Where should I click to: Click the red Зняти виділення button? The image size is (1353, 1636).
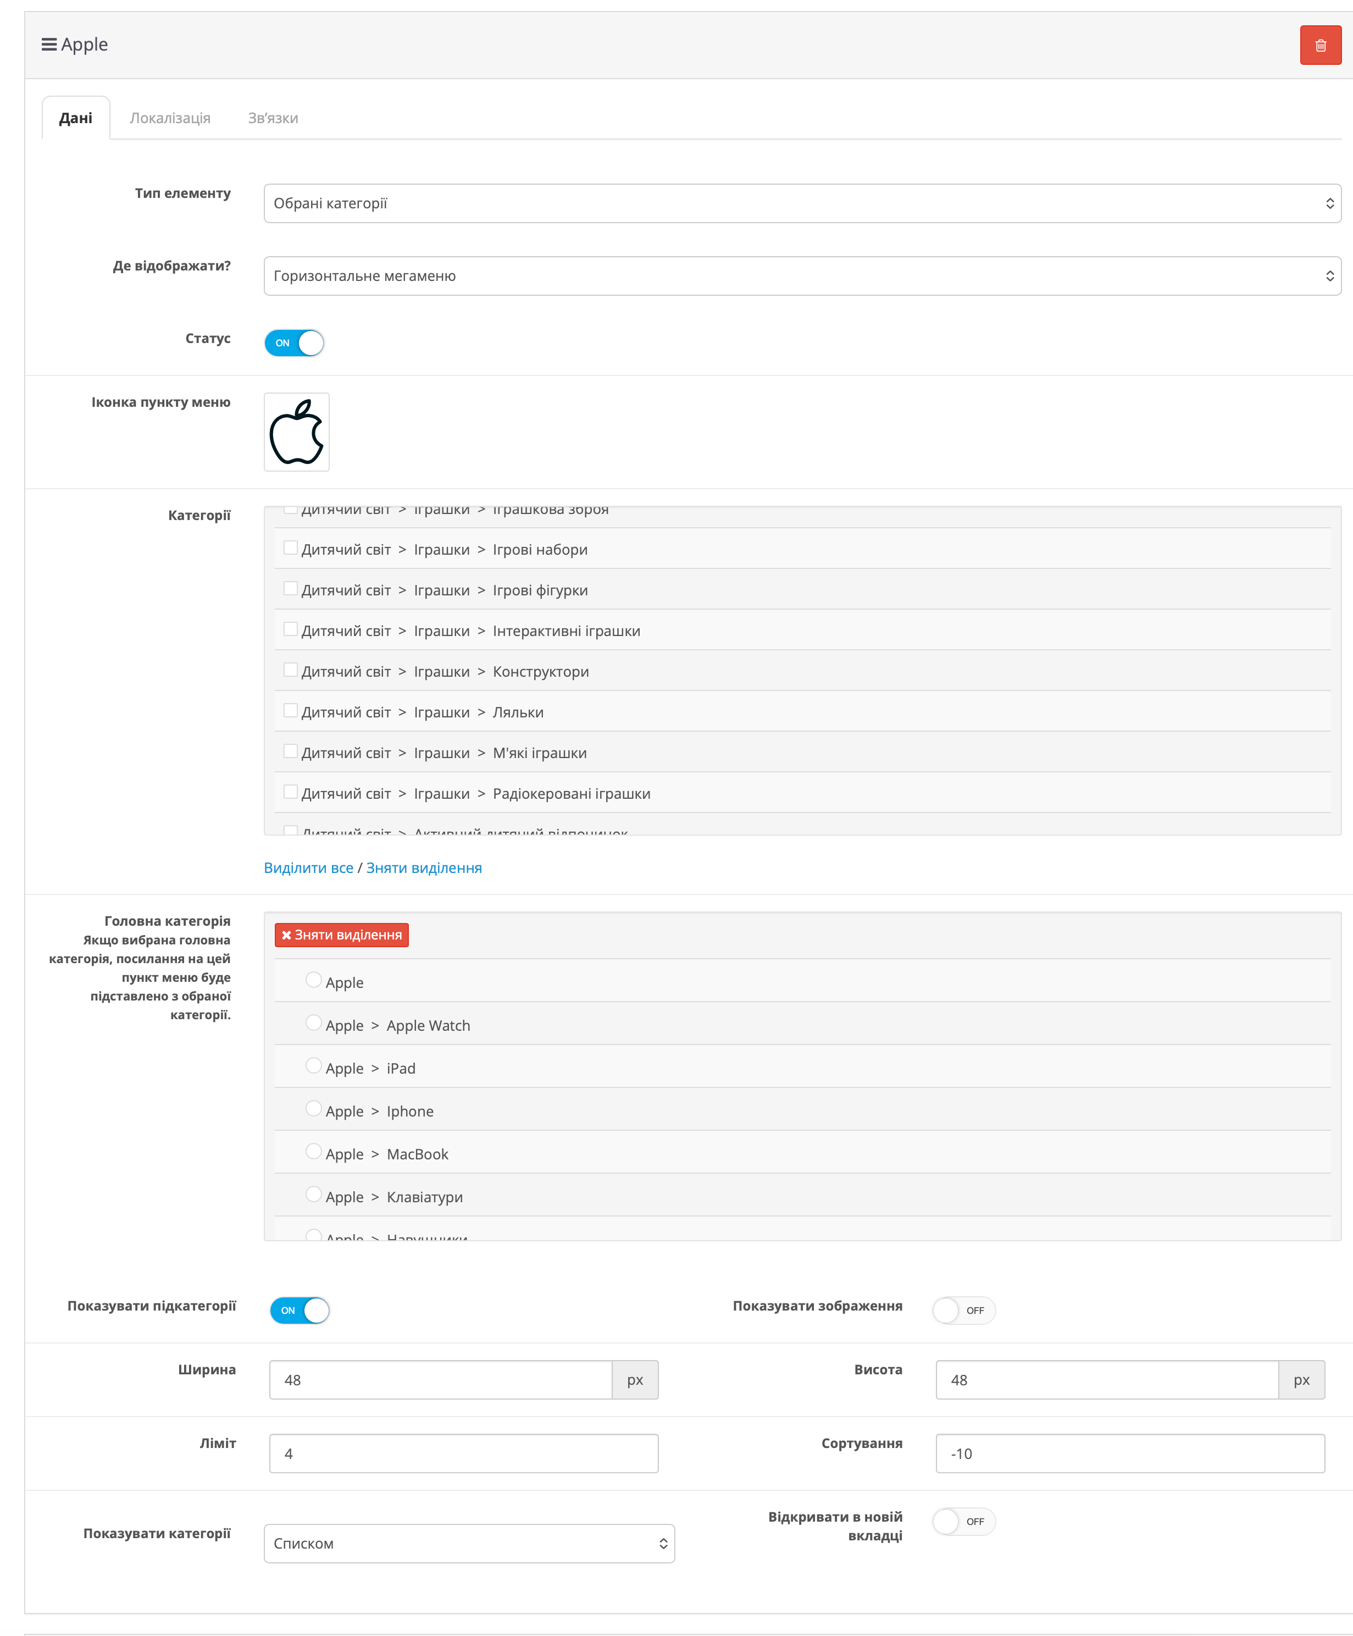[x=341, y=935]
